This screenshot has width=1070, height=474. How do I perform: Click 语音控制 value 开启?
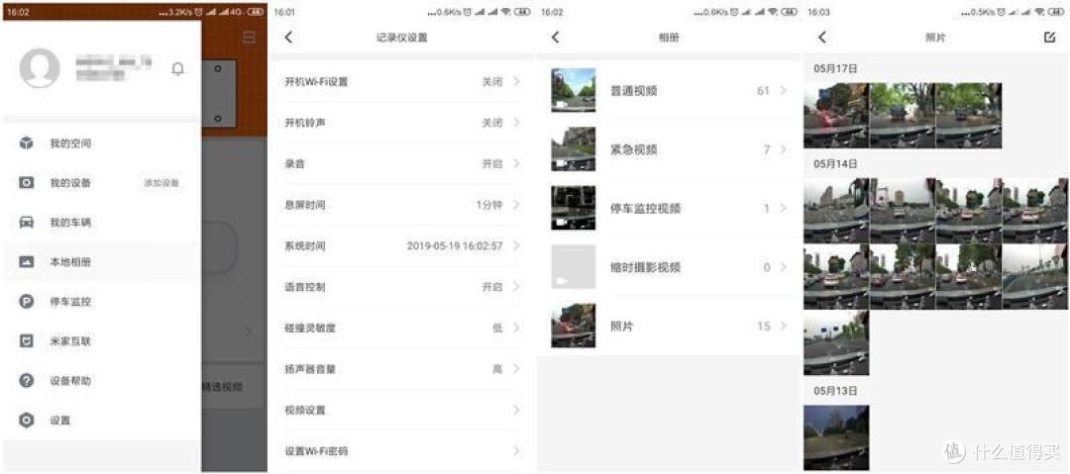(492, 286)
